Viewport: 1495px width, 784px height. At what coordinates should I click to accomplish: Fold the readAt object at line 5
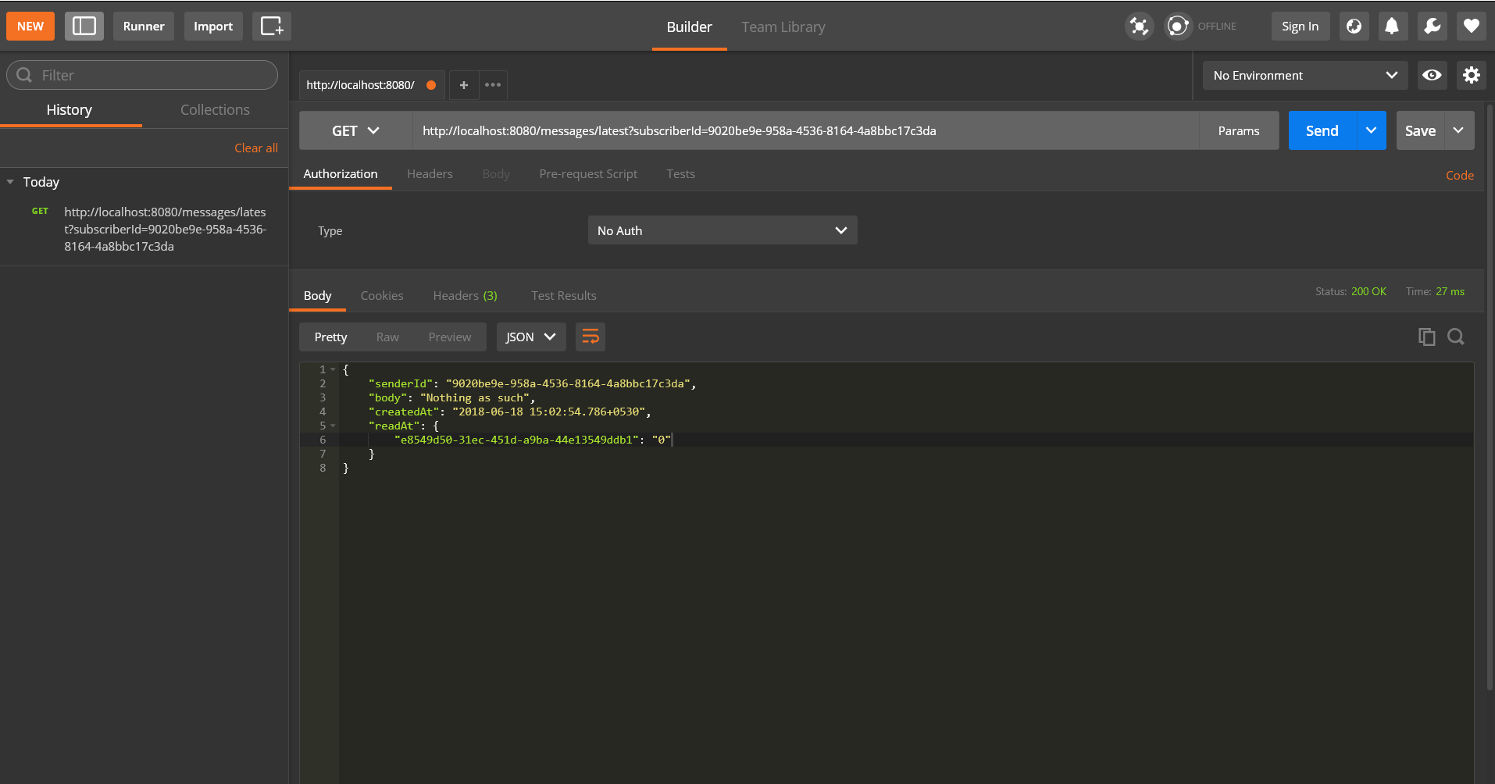(333, 426)
